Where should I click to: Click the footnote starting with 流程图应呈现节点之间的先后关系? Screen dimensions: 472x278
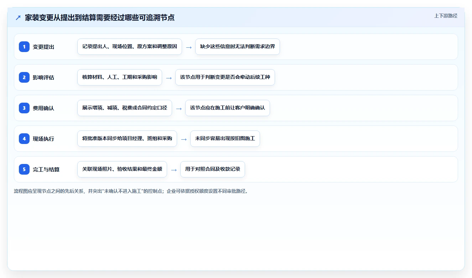coord(131,191)
